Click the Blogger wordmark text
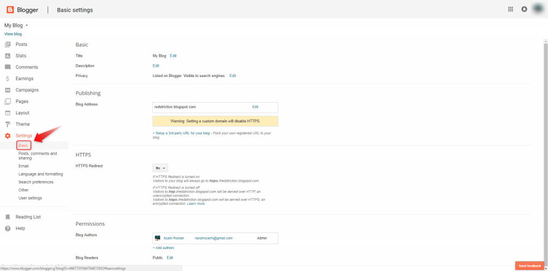The image size is (548, 271). [x=28, y=10]
